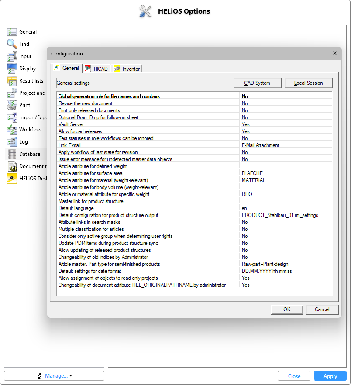This screenshot has width=351, height=385.
Task: Open the Document types icon
Action: [x=12, y=166]
